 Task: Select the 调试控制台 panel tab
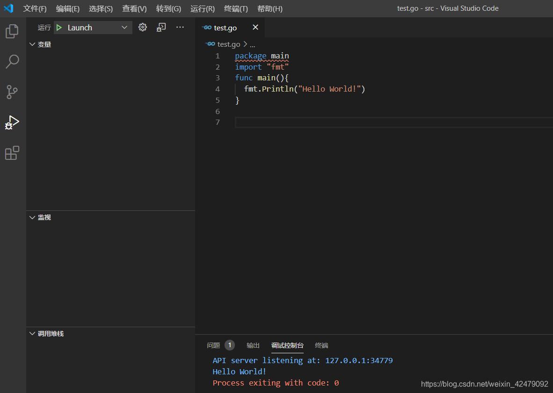point(287,345)
